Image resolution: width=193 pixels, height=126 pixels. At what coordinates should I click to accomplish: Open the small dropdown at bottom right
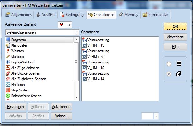[156, 116]
